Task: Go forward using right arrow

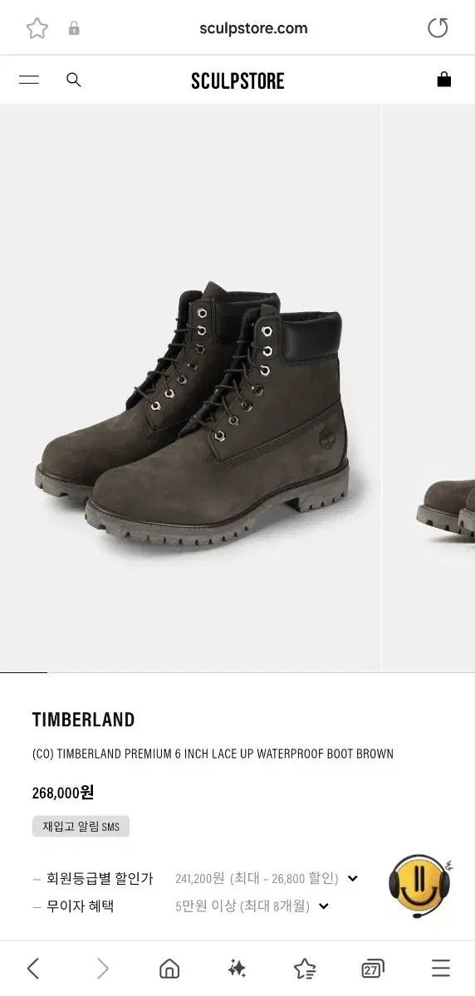Action: (x=102, y=968)
